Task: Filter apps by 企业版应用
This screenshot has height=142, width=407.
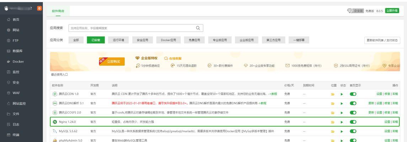Action: pyautogui.click(x=247, y=40)
